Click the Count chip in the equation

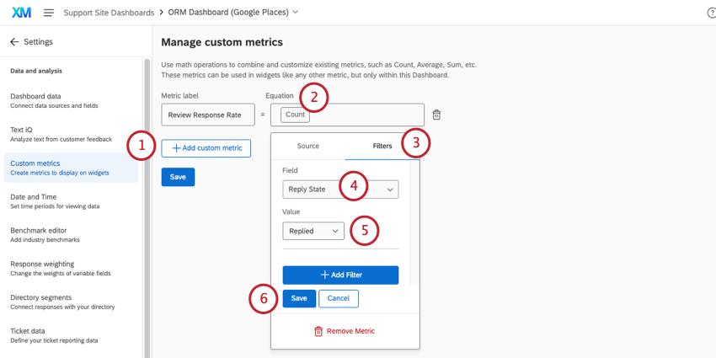(x=296, y=115)
